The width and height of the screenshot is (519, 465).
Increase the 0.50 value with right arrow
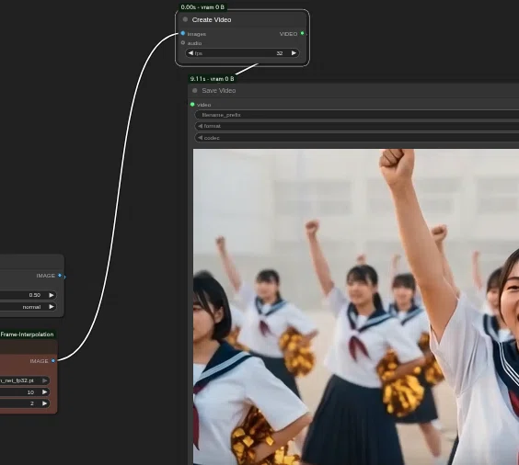pos(52,295)
